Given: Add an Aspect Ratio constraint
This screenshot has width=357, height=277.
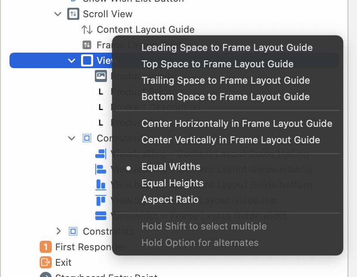Looking at the screenshot, I should tap(170, 199).
